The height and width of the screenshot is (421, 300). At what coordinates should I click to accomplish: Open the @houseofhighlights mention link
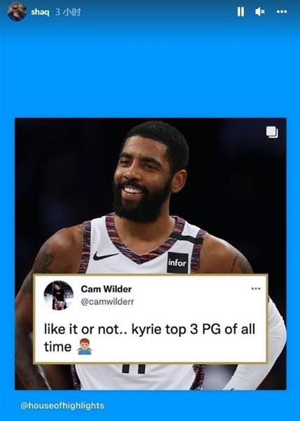click(62, 406)
